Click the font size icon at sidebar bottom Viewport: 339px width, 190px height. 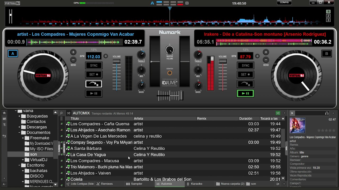(4, 184)
